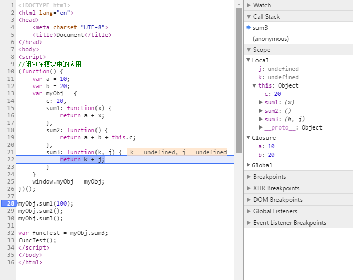This screenshot has width=353, height=280.
Task: Click 'myObj.sum2();' on line 29
Action: tap(40, 211)
